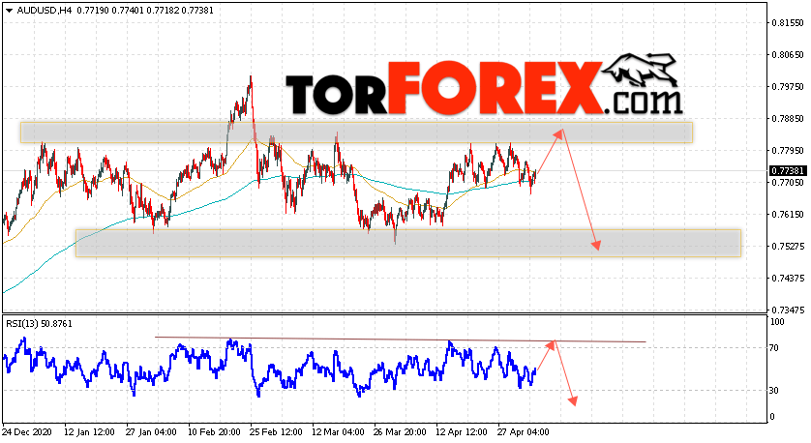
Task: Click the 0.76150 price axis label
Action: [788, 215]
